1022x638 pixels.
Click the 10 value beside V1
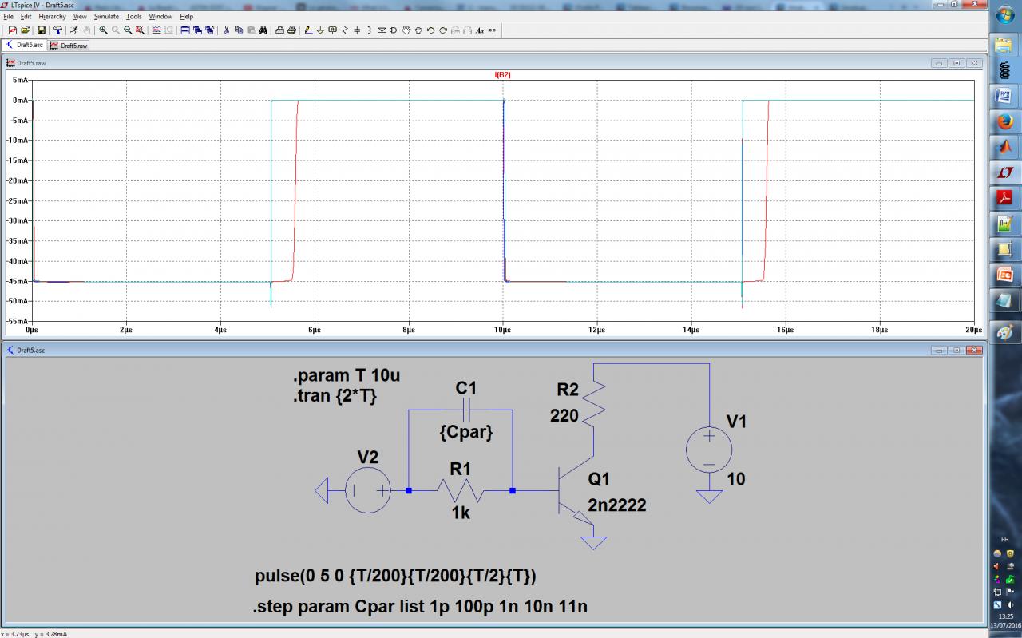(x=736, y=479)
